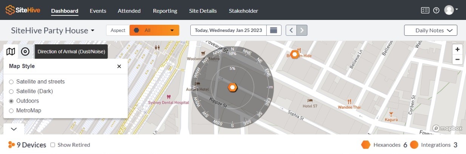Close the Map Style panel

point(119,66)
